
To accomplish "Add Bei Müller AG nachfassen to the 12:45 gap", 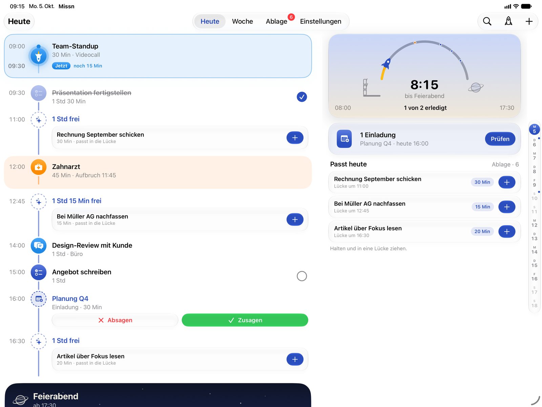I will click(x=295, y=219).
